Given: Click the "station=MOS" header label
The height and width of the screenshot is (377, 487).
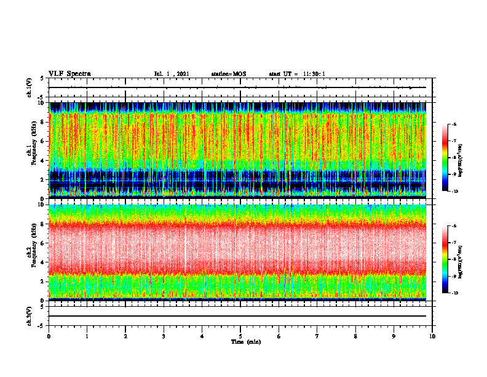Looking at the screenshot, I should (x=229, y=74).
